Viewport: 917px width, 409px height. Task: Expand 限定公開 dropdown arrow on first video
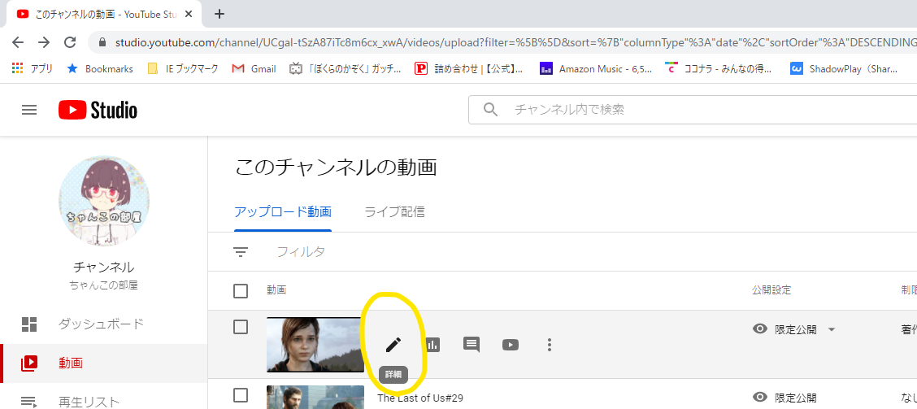point(831,329)
